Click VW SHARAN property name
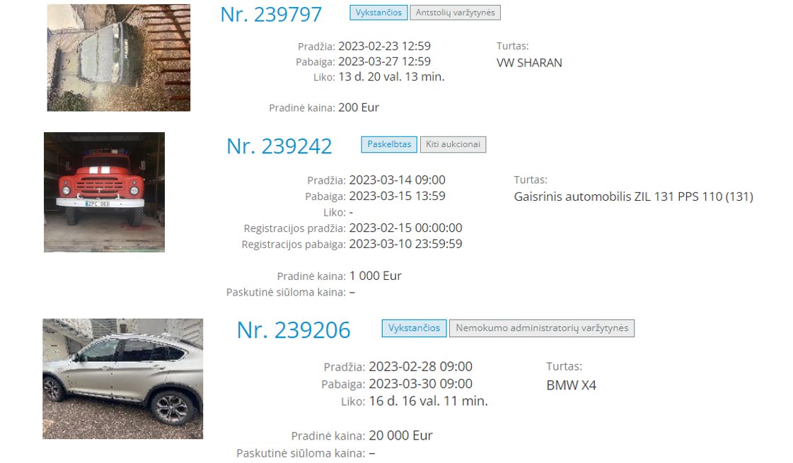The width and height of the screenshot is (793, 463). tap(529, 63)
